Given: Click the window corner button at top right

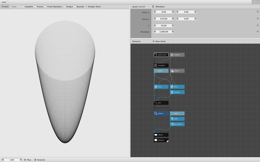Looking at the screenshot, I should [255, 2].
